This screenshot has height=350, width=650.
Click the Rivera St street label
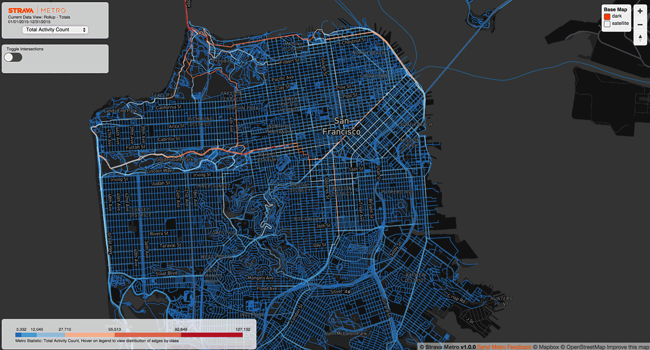click(x=159, y=234)
